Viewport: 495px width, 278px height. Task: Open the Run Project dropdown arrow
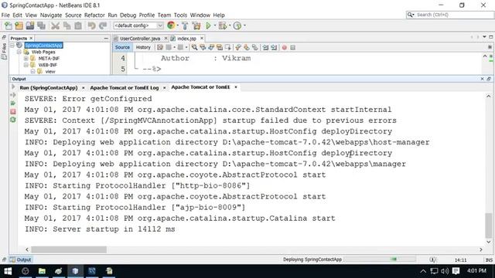pos(215,25)
